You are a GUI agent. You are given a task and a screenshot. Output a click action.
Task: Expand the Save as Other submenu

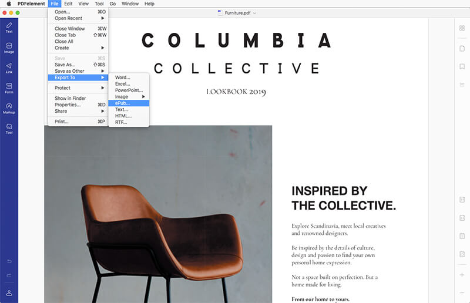pyautogui.click(x=78, y=71)
